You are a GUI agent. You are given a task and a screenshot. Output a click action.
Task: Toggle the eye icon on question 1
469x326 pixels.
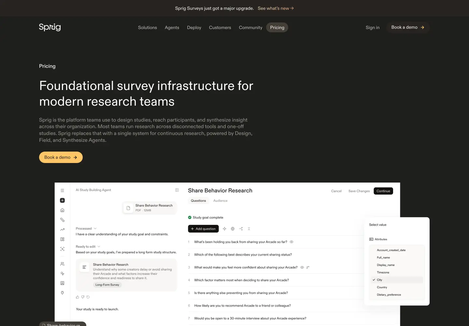[x=291, y=242]
